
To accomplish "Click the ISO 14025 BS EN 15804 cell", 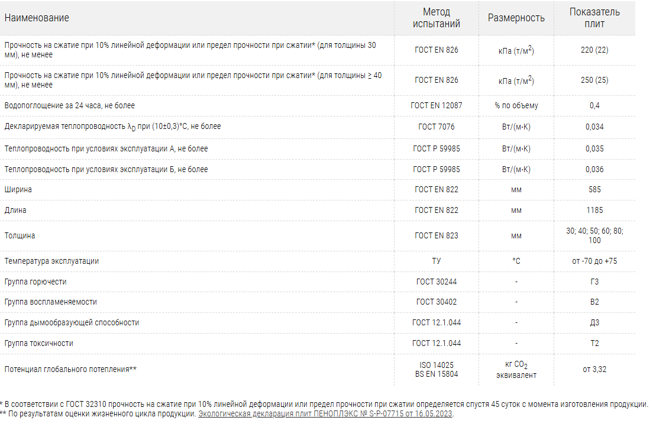I will (x=437, y=369).
